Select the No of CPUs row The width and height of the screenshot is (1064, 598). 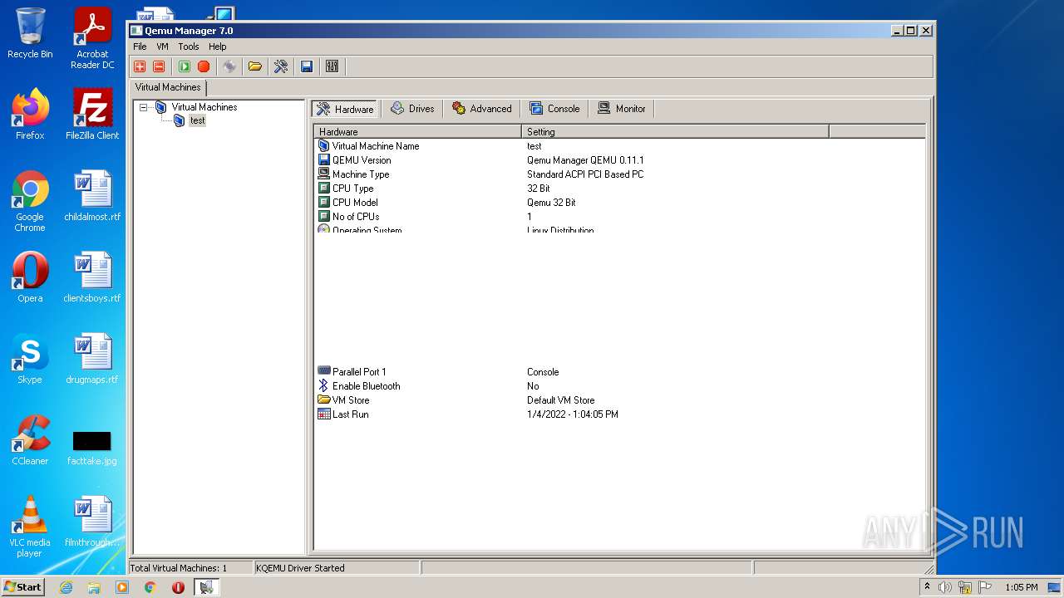(619, 217)
